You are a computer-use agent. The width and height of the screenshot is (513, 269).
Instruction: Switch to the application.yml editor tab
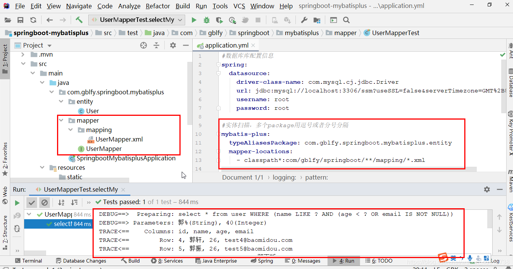coord(227,45)
